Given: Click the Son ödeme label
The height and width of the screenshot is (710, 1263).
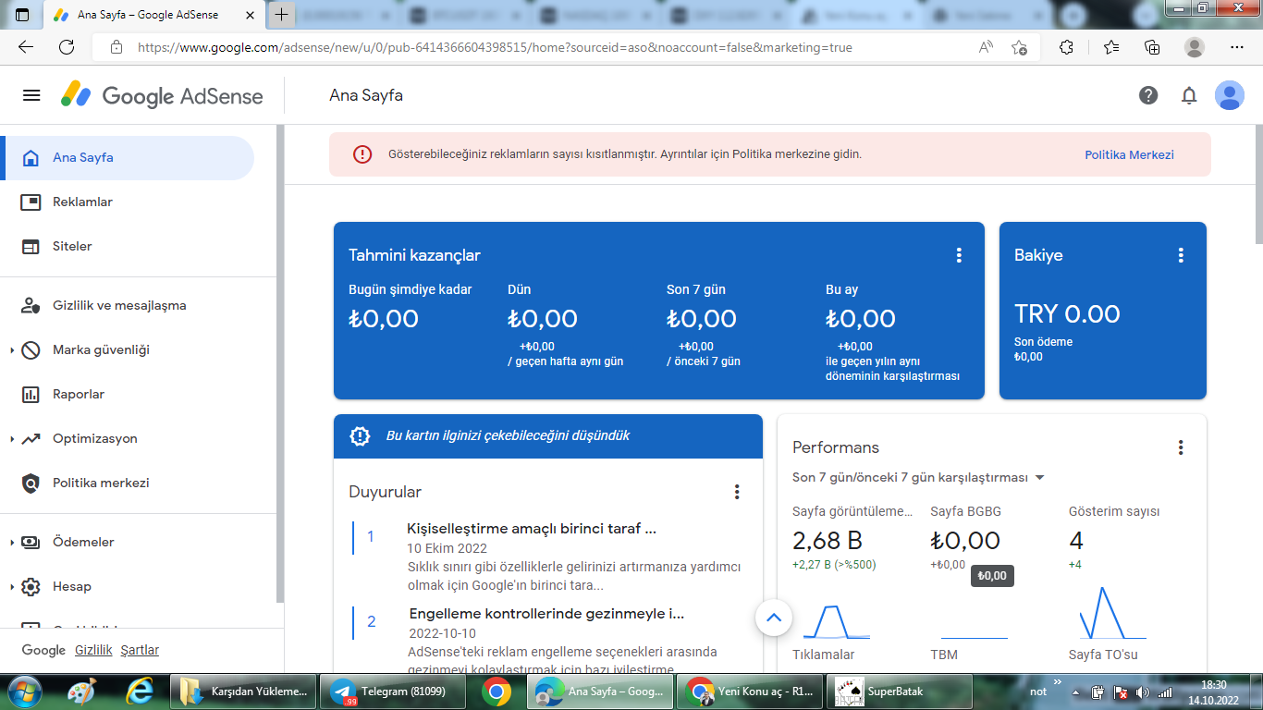Looking at the screenshot, I should 1043,342.
